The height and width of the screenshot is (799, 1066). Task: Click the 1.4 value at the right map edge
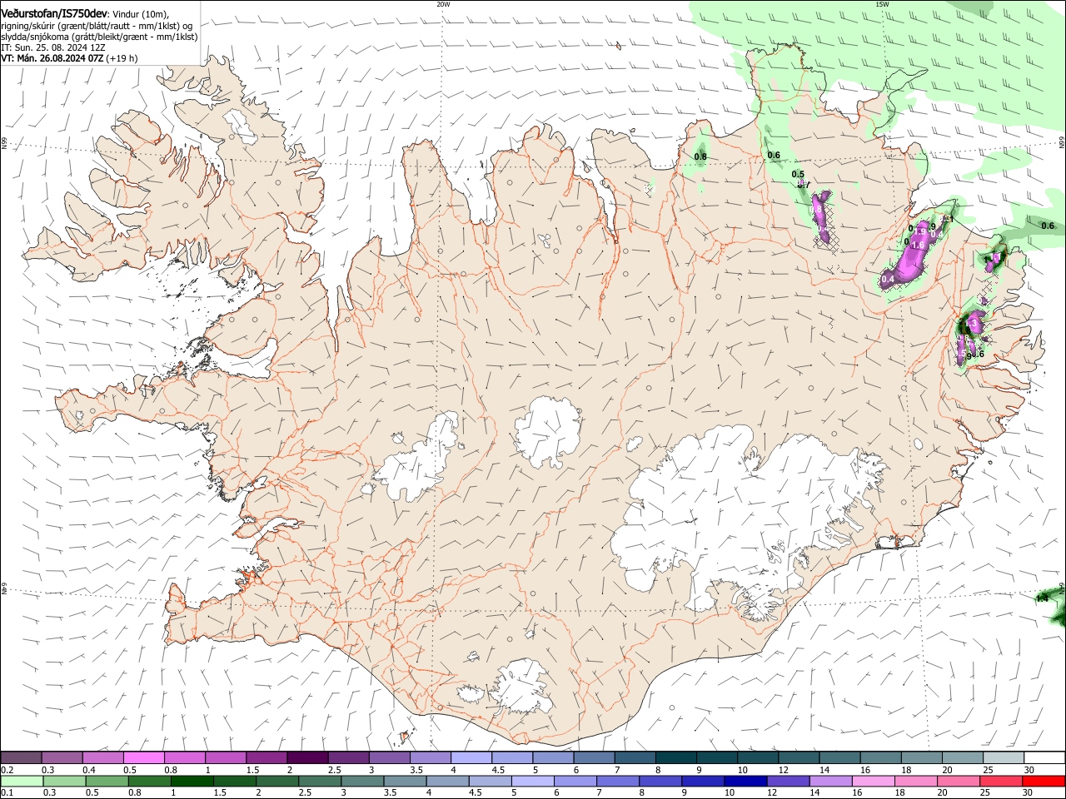1041,598
